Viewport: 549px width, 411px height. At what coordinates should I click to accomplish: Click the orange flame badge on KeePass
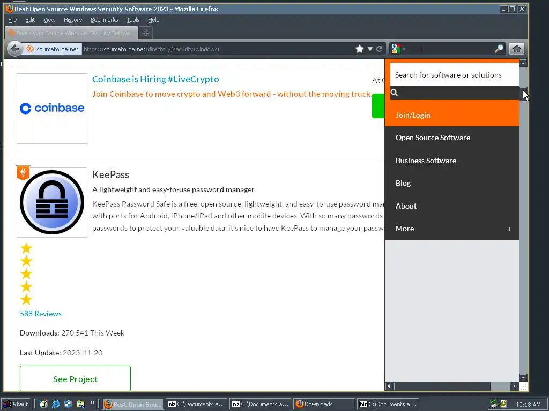[x=23, y=173]
